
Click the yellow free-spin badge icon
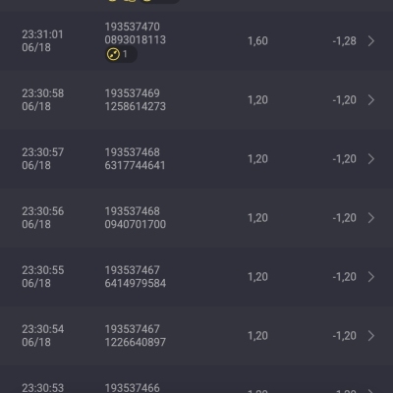click(x=113, y=54)
